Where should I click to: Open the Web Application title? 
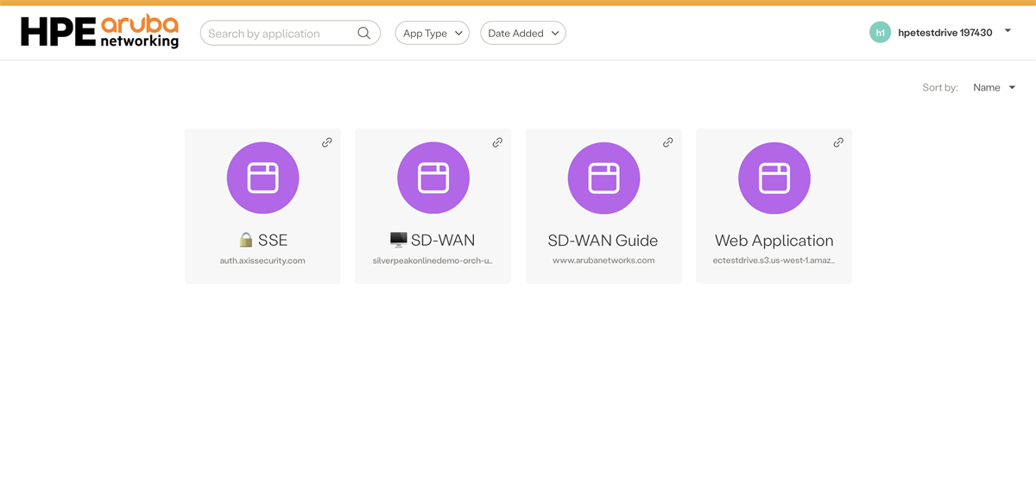(x=774, y=241)
